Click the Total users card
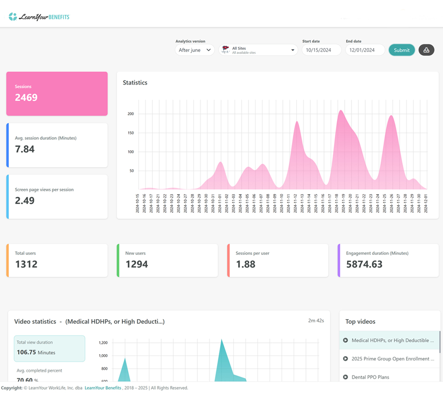The height and width of the screenshot is (398, 443). (x=58, y=260)
